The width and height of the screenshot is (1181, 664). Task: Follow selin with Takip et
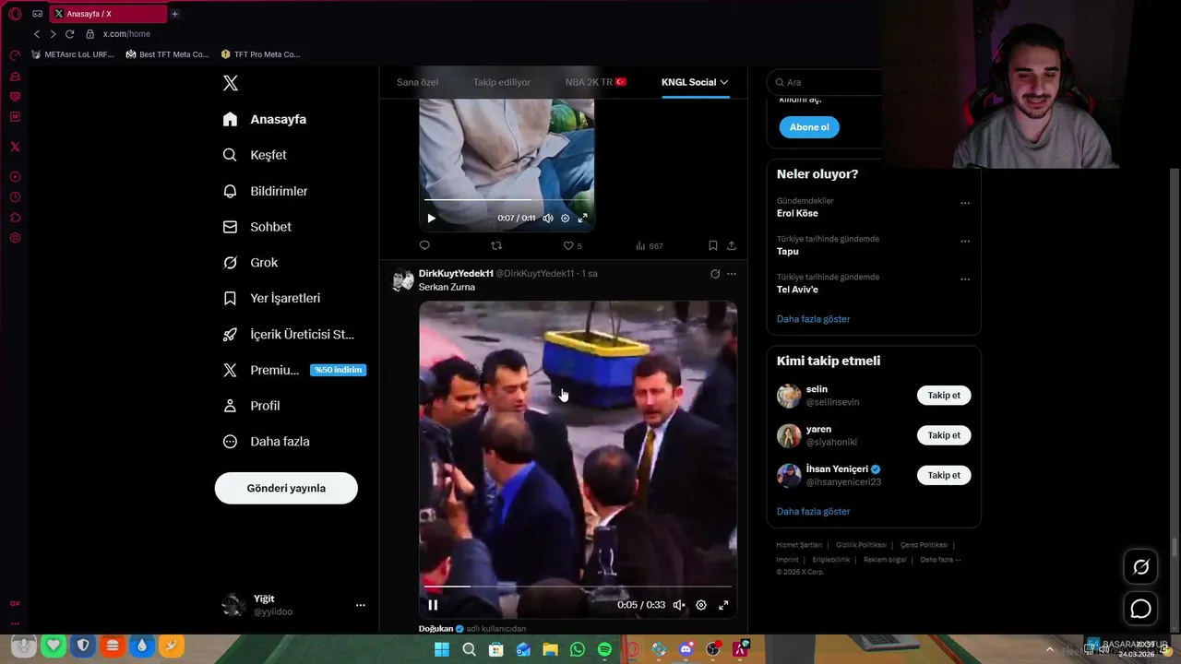tap(944, 396)
